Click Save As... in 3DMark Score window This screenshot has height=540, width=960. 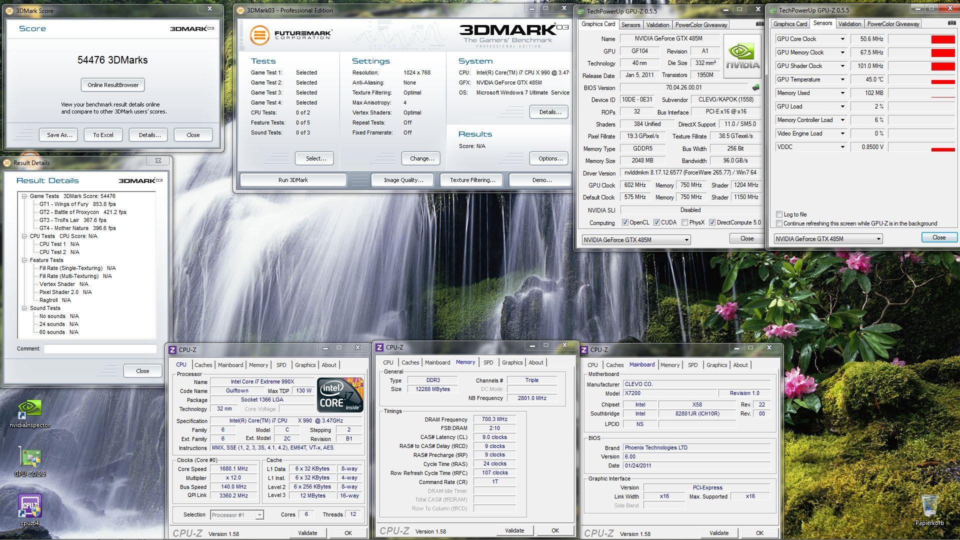click(59, 135)
